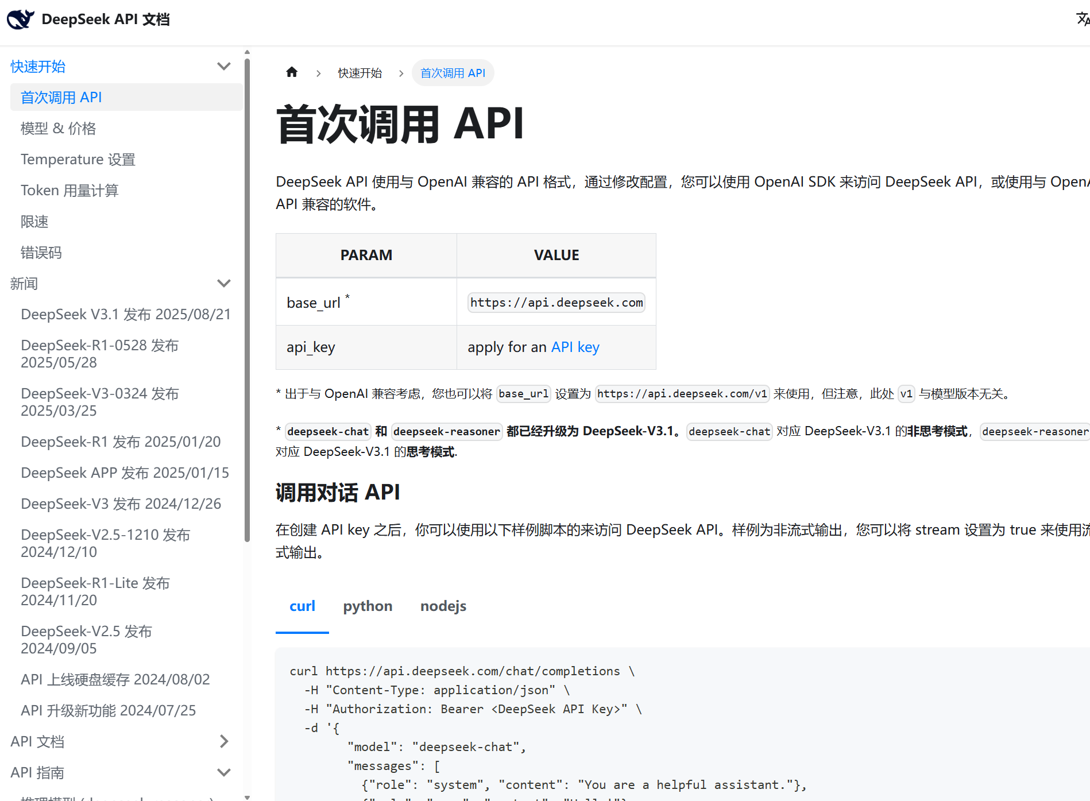Open Temperature 设置 page
Viewport: 1090px width, 801px height.
click(x=126, y=159)
